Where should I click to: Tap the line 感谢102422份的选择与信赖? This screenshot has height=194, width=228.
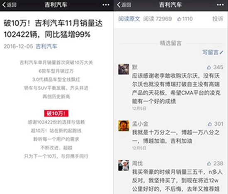(56, 122)
